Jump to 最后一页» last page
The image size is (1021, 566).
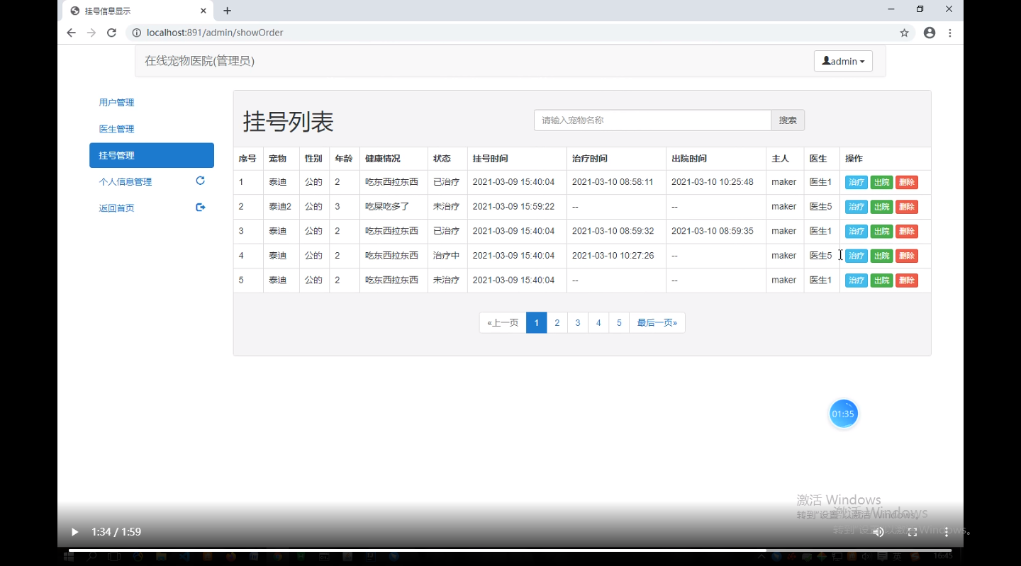[x=657, y=322]
